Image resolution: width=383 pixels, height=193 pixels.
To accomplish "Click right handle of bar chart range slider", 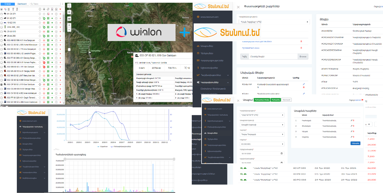I will [174, 159].
